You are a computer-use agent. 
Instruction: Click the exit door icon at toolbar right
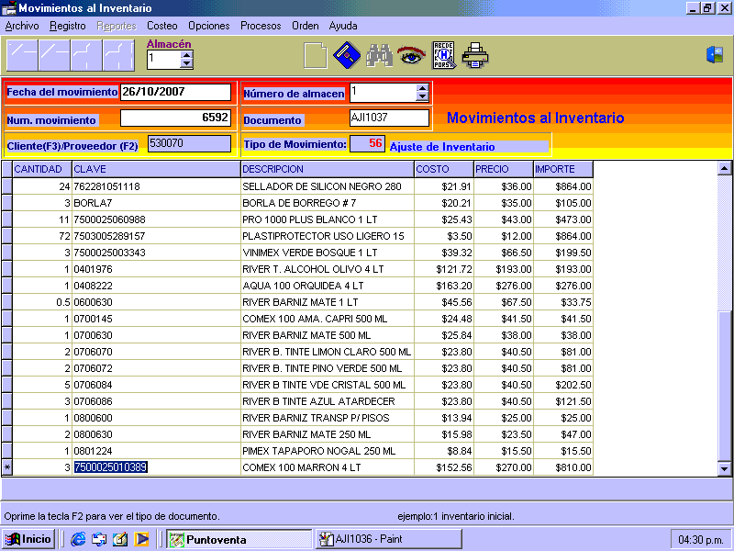[714, 55]
